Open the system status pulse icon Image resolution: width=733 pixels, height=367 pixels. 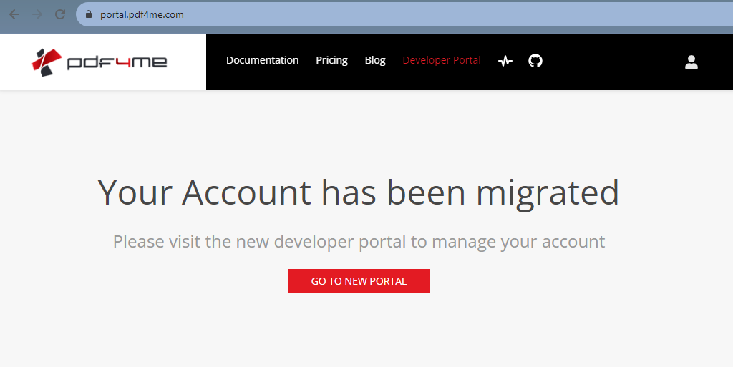pyautogui.click(x=505, y=61)
